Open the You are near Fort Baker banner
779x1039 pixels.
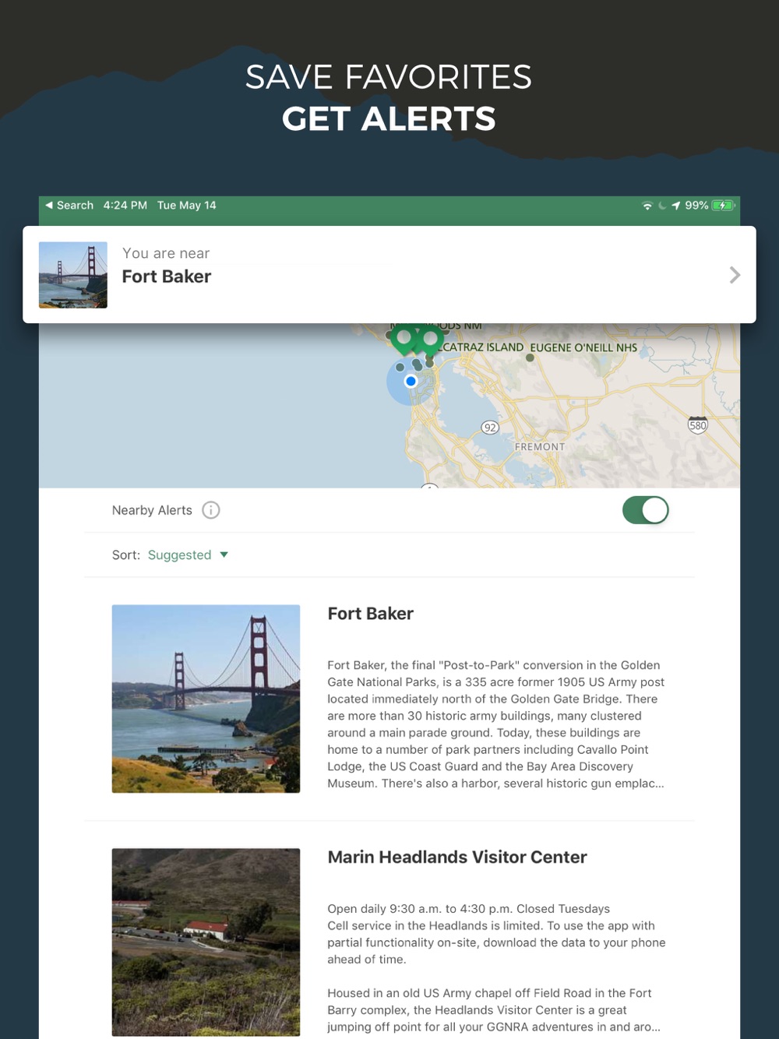click(x=389, y=274)
